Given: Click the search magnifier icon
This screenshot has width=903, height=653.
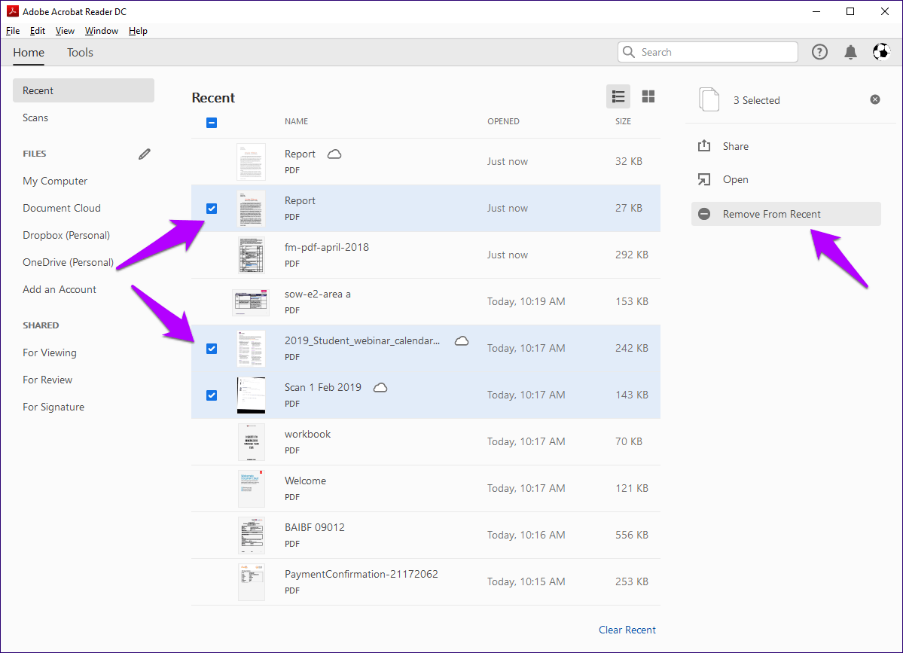Looking at the screenshot, I should pos(629,51).
